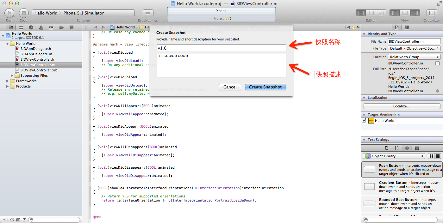Screen dimensions: 443x223
Task: Expand the Frameworks folder
Action: click(x=8, y=81)
